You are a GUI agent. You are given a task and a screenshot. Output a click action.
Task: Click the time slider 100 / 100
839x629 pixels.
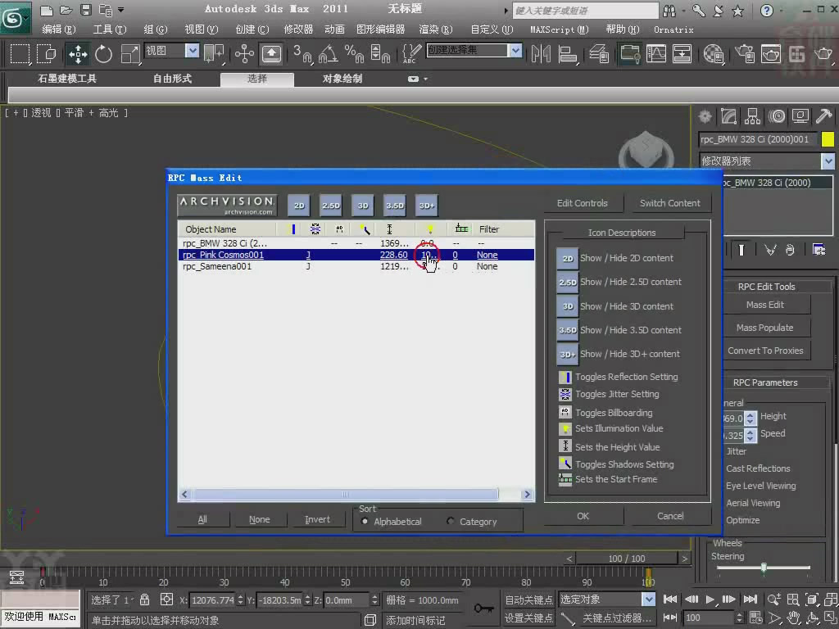point(627,559)
